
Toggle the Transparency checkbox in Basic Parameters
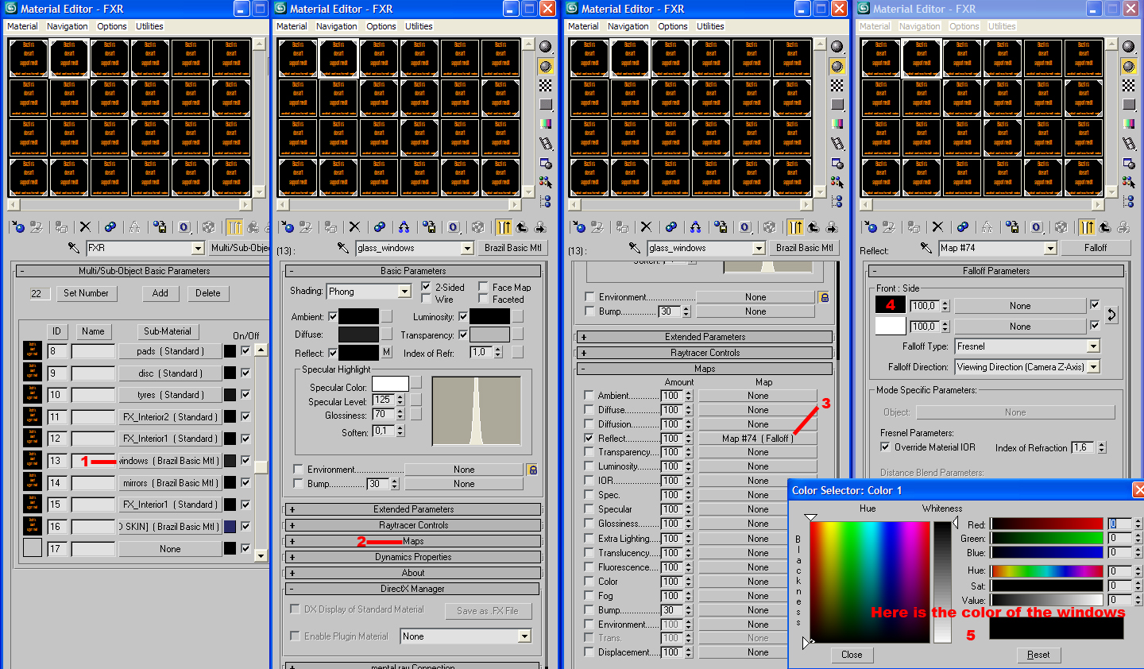464,334
